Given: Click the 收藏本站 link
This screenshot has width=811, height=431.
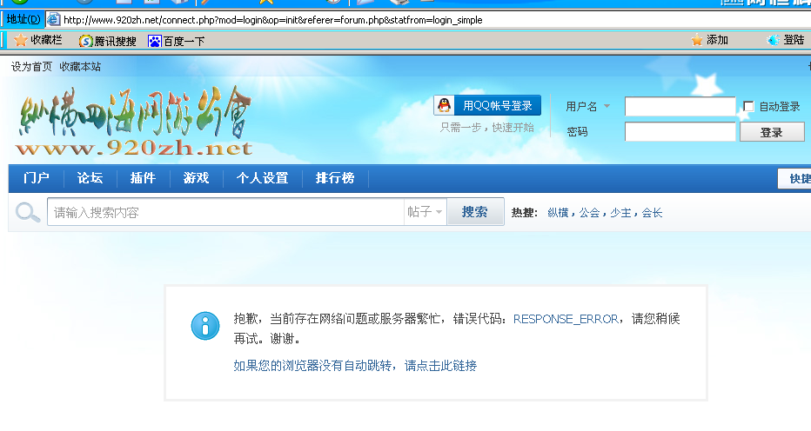Looking at the screenshot, I should click(x=80, y=67).
